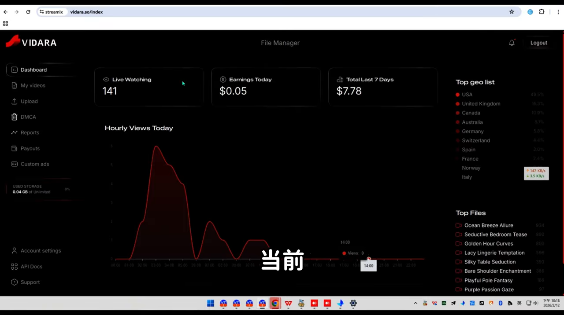This screenshot has width=564, height=315.
Task: Open the taskbar clock and date
Action: 551,303
